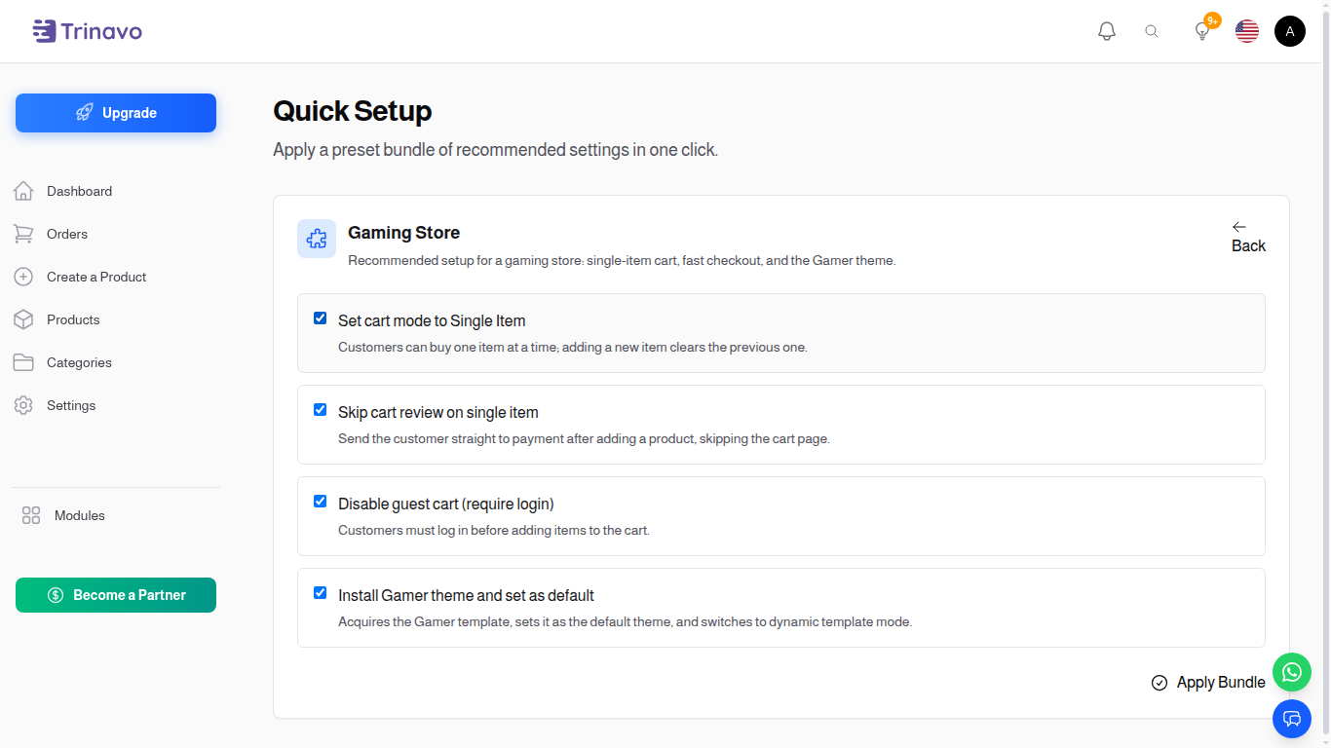Click 'Customers can buy one item' description
This screenshot has height=748, width=1331.
pyautogui.click(x=573, y=348)
